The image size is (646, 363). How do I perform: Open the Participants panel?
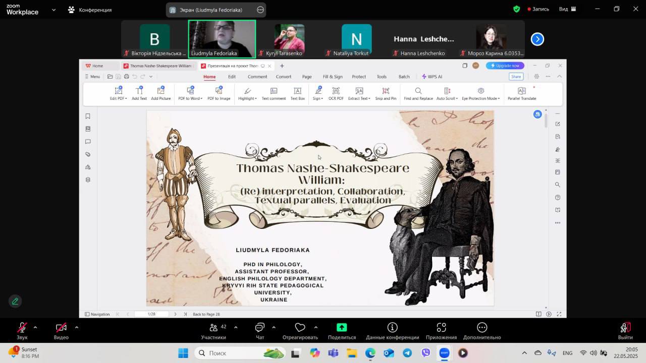click(x=213, y=328)
